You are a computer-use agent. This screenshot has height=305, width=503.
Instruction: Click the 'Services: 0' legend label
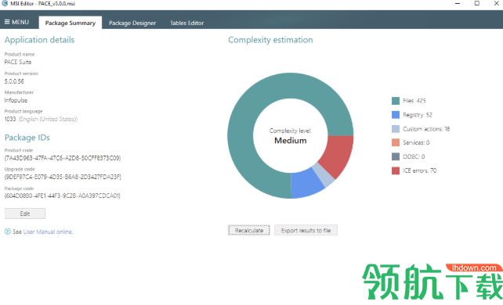(416, 142)
